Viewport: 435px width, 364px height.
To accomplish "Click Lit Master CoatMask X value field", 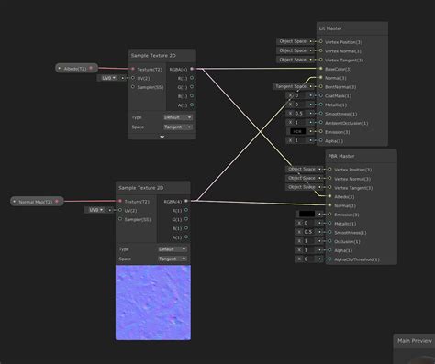I will click(x=301, y=95).
